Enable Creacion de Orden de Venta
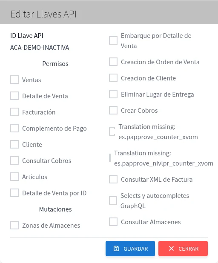218x263 pixels. tap(113, 62)
